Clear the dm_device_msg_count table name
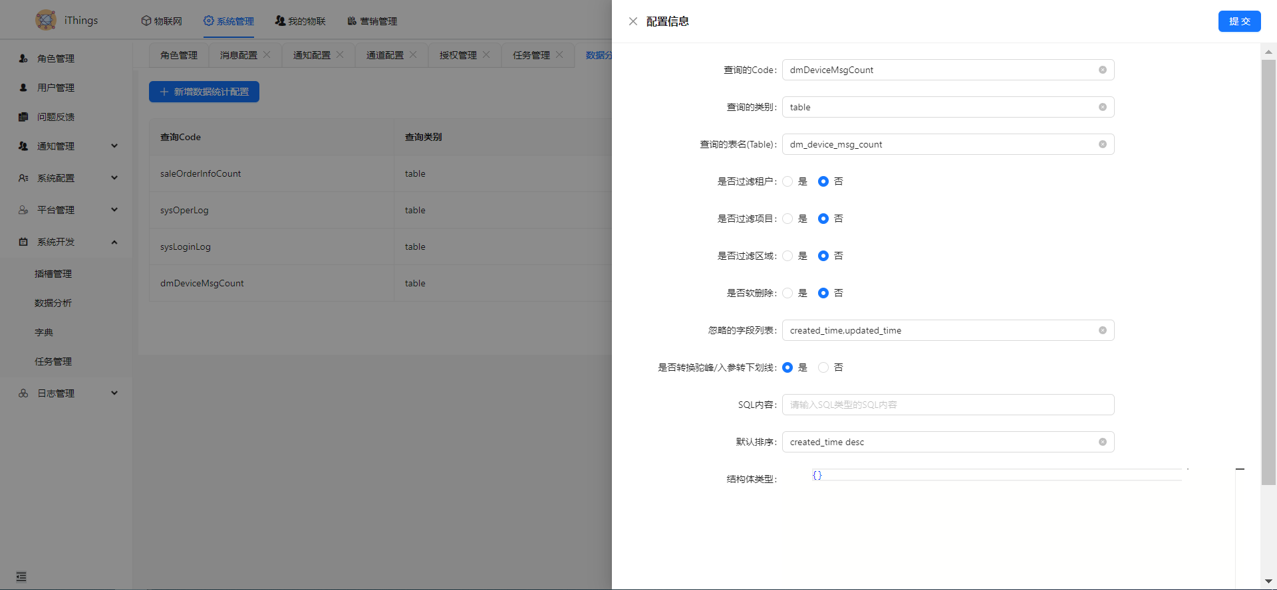Viewport: 1277px width, 590px height. [1102, 144]
